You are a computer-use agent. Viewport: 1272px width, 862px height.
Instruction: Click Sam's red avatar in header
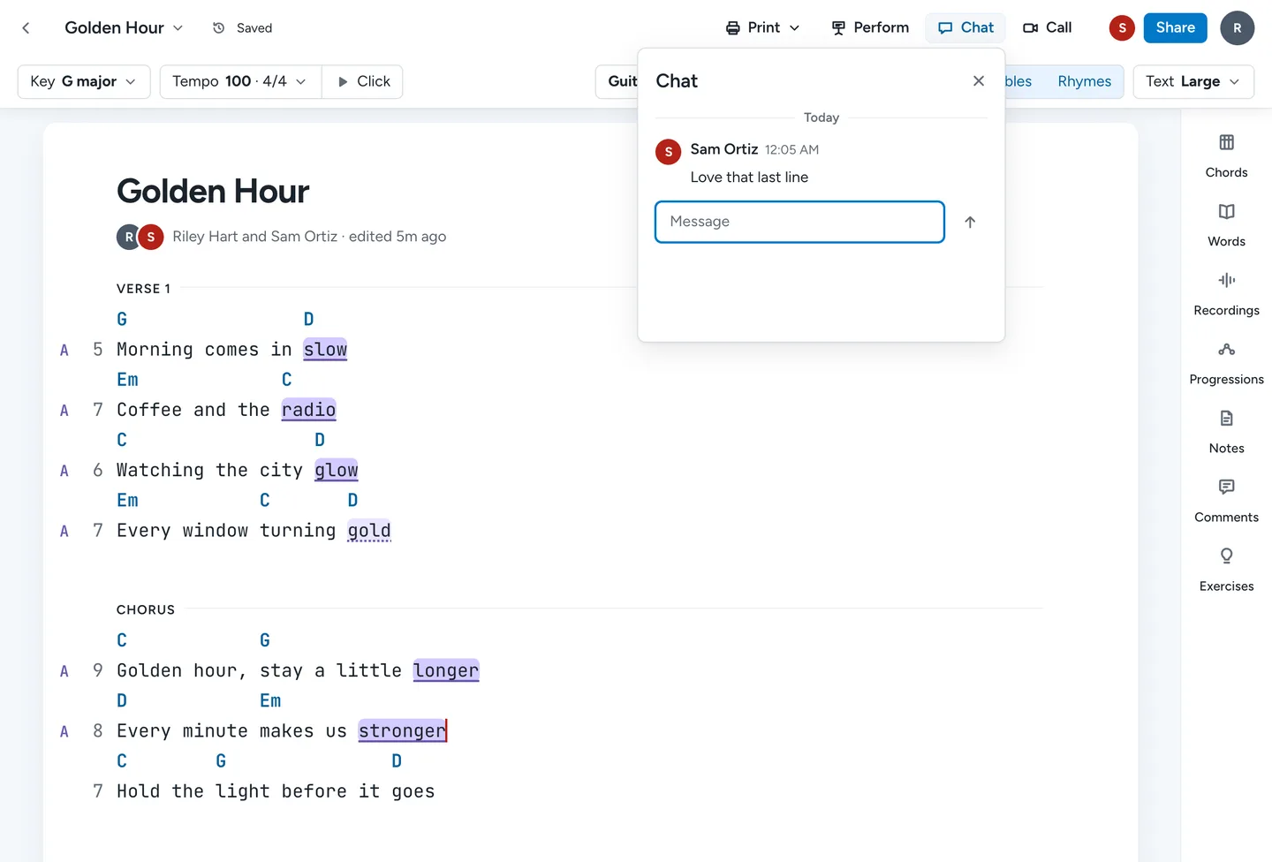tap(1122, 28)
